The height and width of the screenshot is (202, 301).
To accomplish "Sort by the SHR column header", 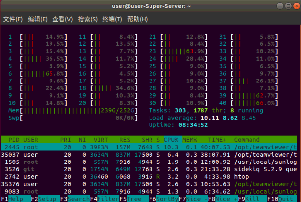I will pos(147,140).
